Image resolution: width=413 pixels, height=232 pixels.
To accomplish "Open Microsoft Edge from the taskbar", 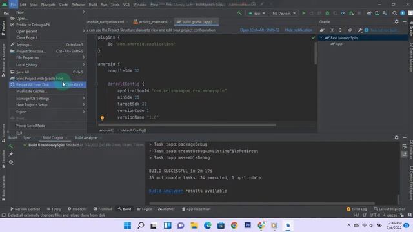I will pyautogui.click(x=208, y=226).
